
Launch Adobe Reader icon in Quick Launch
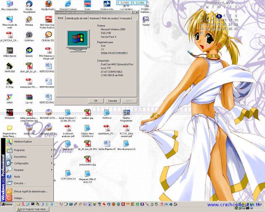point(23,204)
